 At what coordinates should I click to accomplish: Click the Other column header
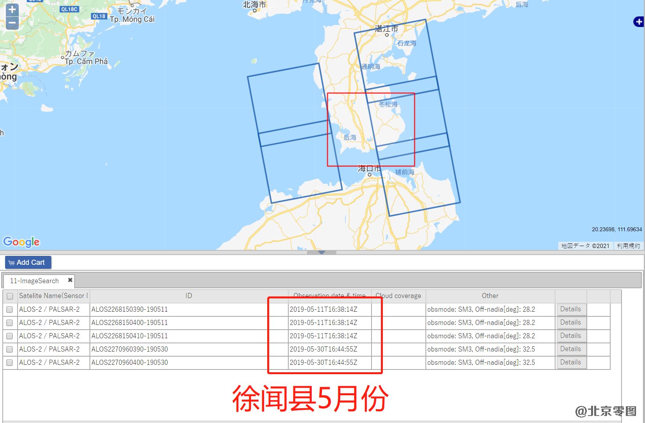tap(490, 296)
